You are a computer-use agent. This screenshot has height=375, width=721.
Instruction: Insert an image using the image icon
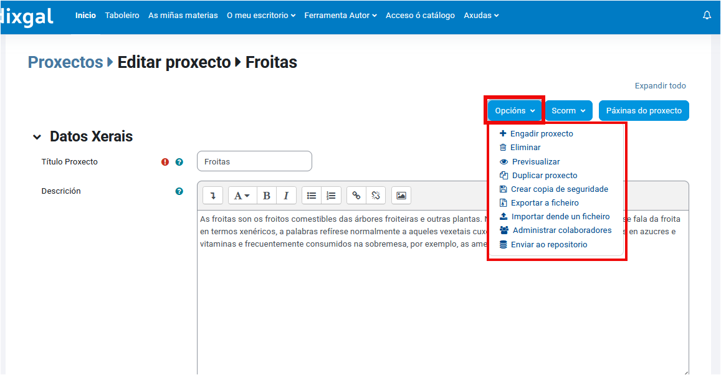(401, 196)
